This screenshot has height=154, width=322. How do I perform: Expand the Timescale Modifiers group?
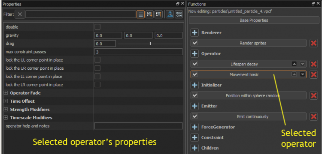(x=6, y=118)
